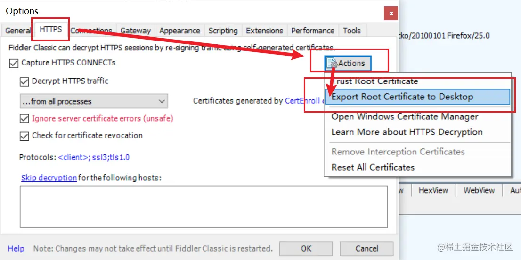Click inside the skip hosts text box

coord(204,206)
